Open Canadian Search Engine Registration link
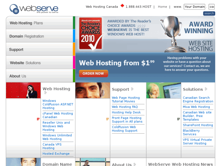The image size is (221, 166). coord(198,100)
